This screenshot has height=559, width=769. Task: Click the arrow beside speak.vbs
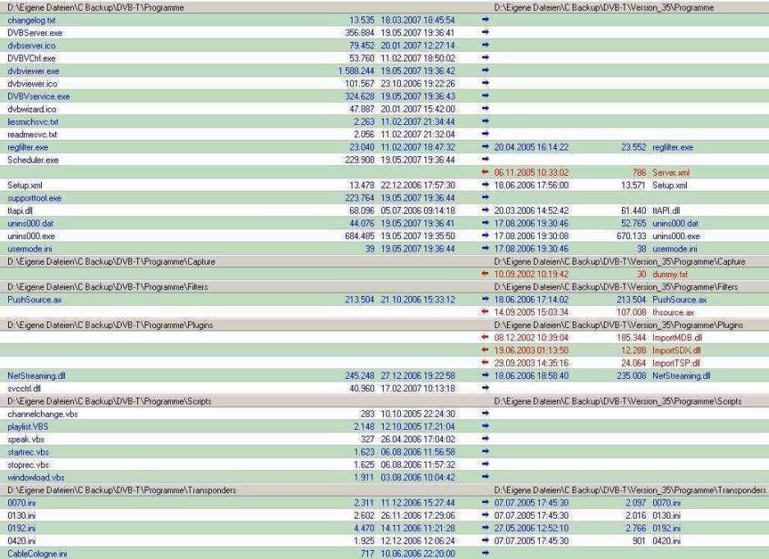pos(486,439)
